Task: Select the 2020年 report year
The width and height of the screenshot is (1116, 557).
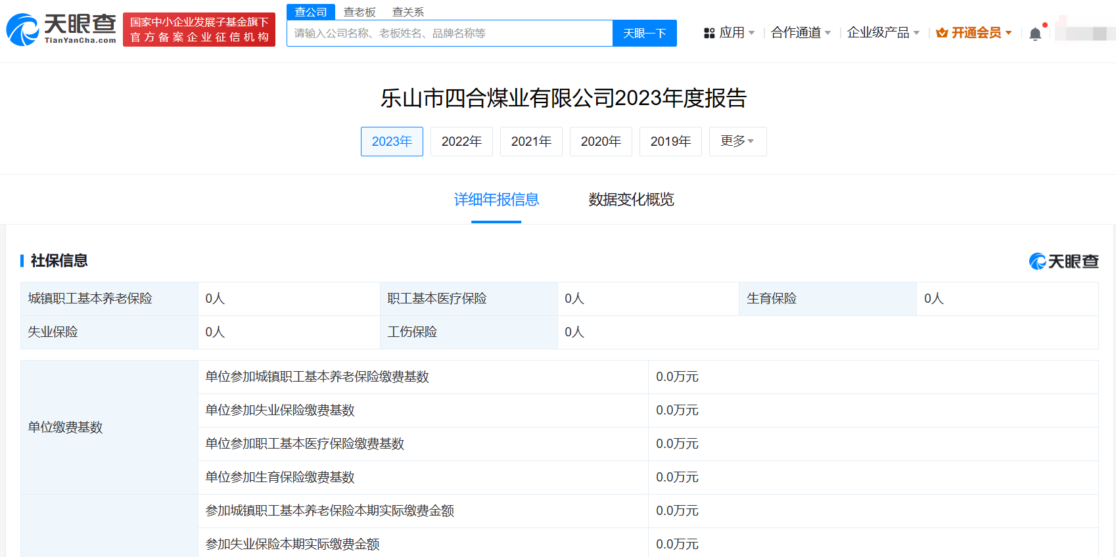Action: coord(601,141)
